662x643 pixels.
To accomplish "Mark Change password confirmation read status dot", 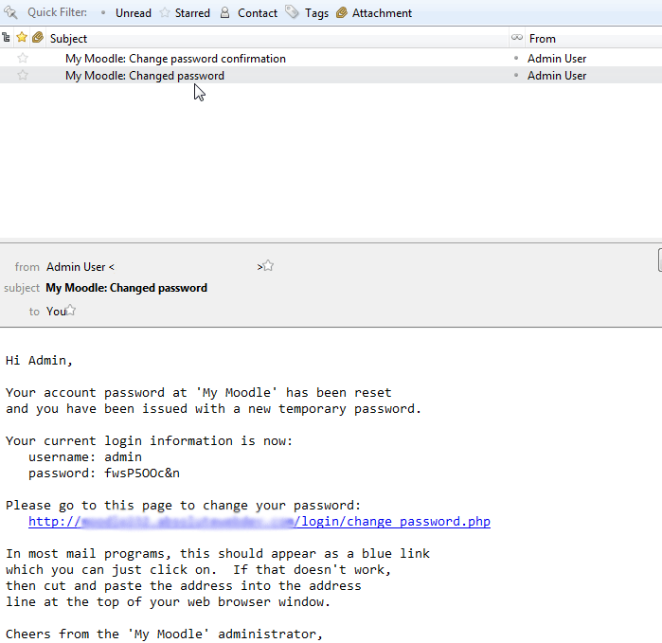I will pyautogui.click(x=516, y=59).
